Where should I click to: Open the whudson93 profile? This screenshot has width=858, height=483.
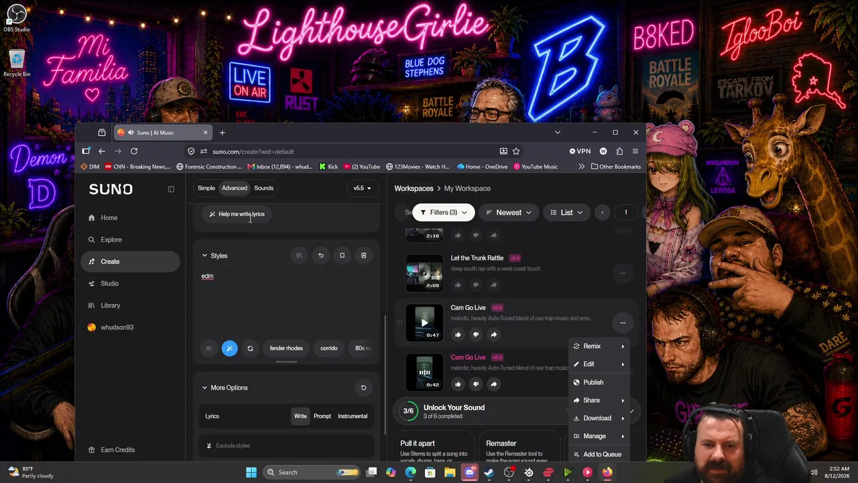click(x=130, y=327)
